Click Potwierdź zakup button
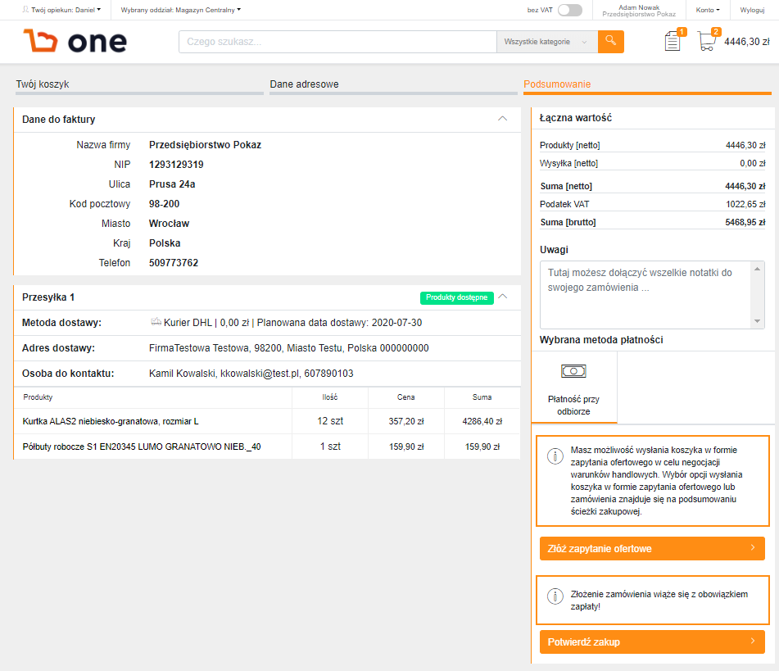 click(652, 642)
